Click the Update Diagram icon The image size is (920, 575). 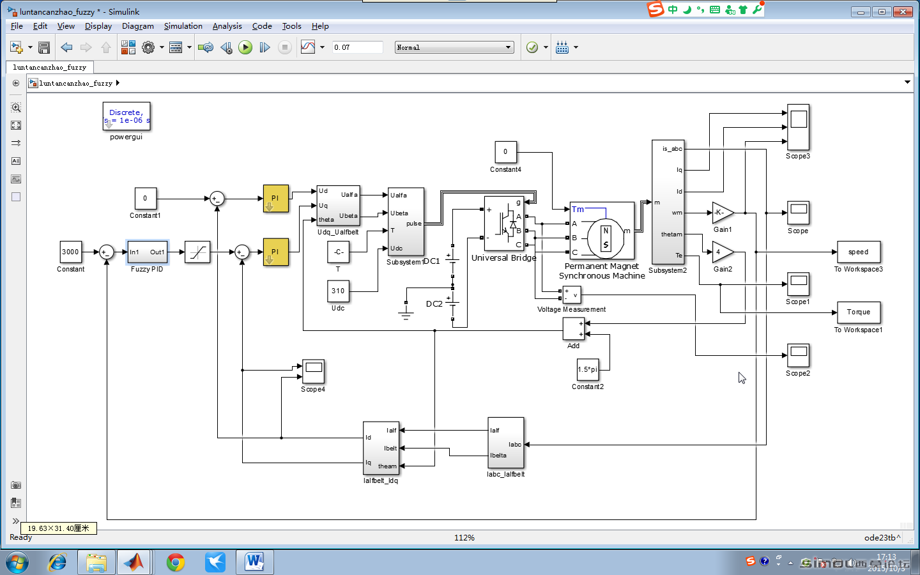[x=206, y=47]
